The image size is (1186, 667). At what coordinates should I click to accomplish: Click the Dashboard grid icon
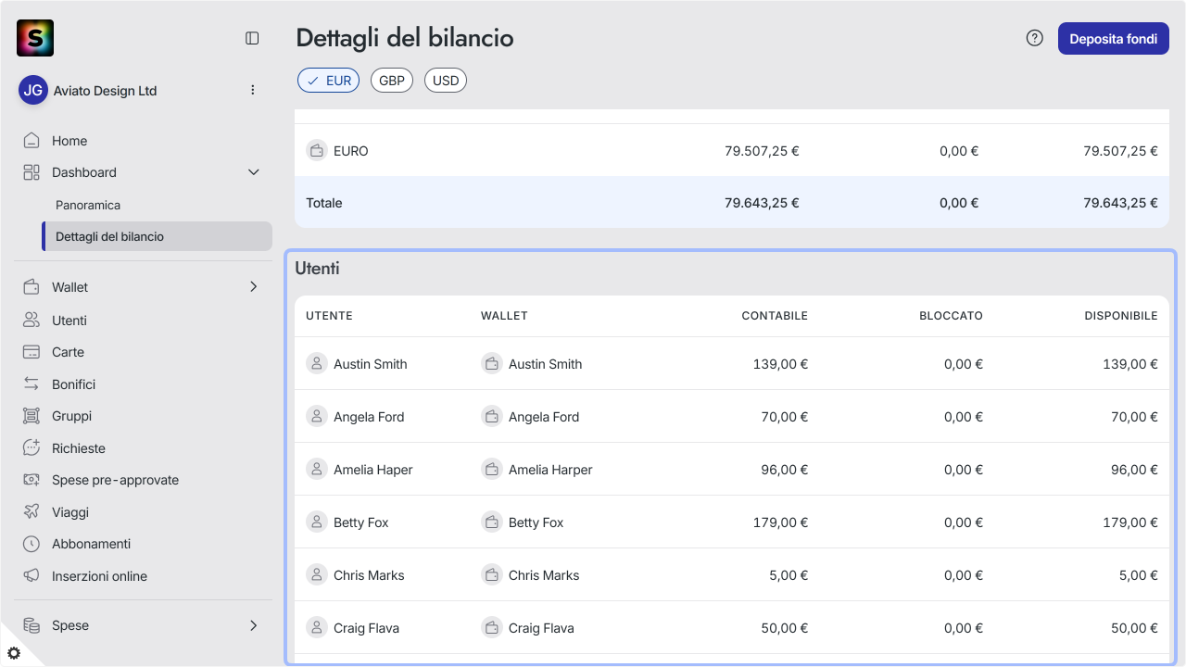32,172
